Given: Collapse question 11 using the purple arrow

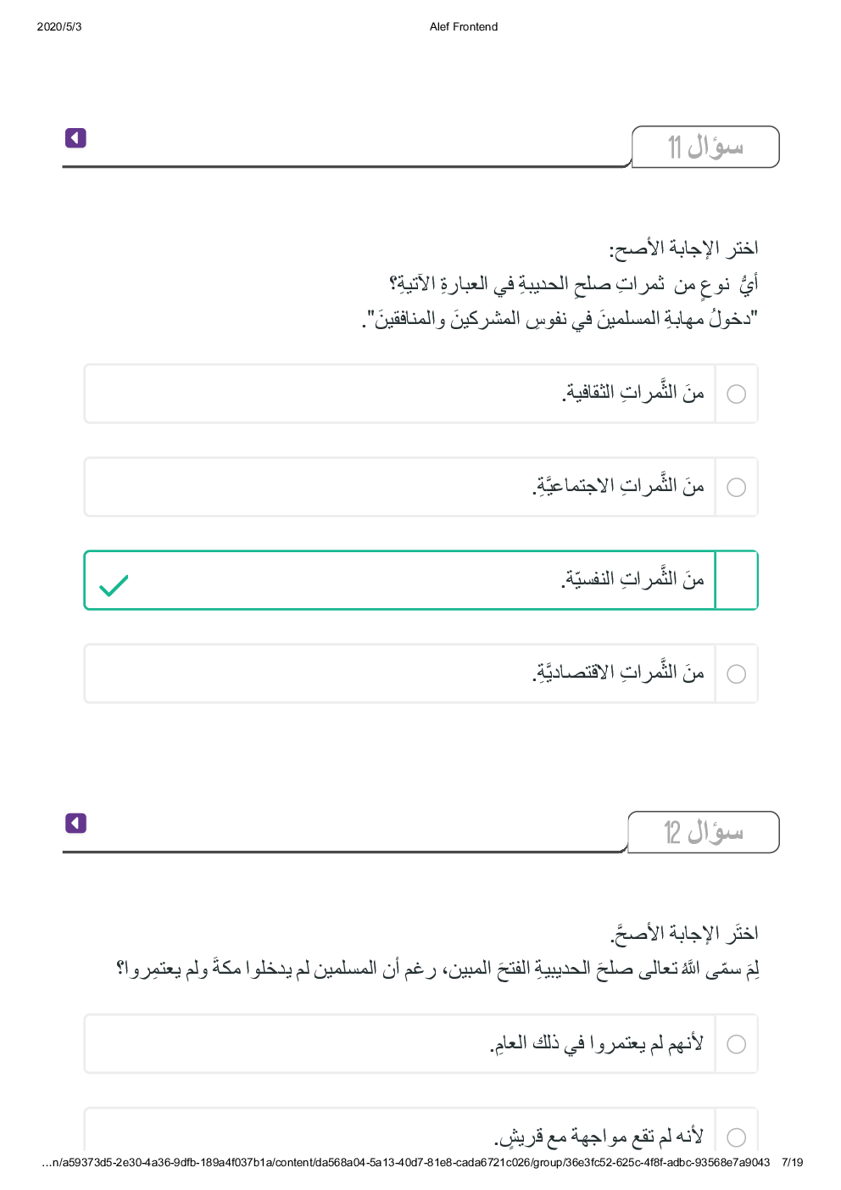Looking at the screenshot, I should [75, 138].
